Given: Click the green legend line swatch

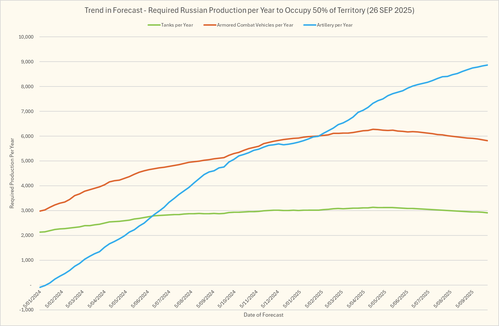Looking at the screenshot, I should 154,25.
